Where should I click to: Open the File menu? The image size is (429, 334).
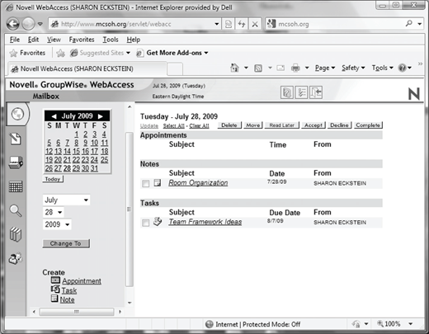tap(15, 40)
